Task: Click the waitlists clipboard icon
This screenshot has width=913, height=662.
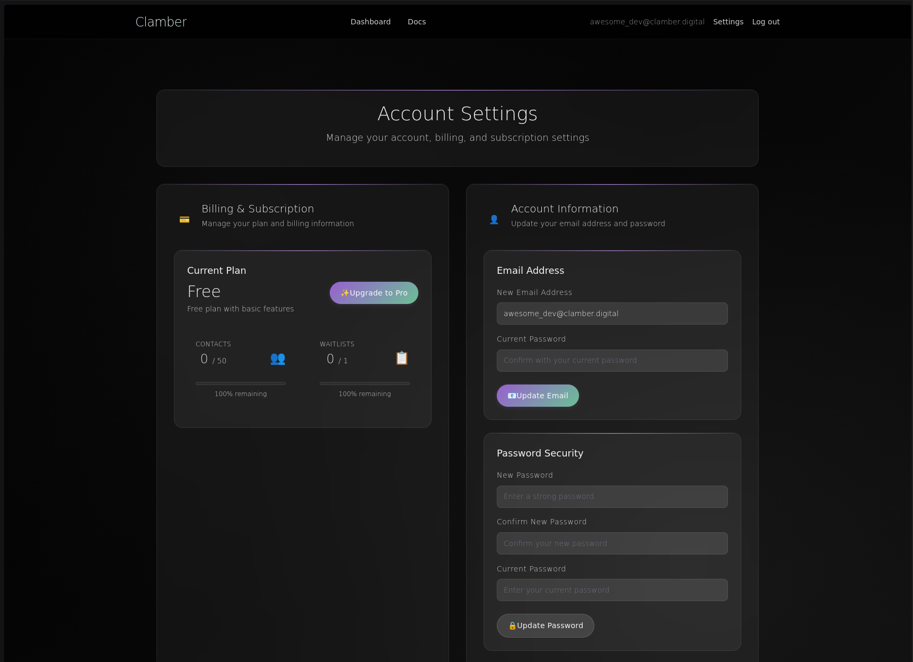Action: click(x=402, y=359)
